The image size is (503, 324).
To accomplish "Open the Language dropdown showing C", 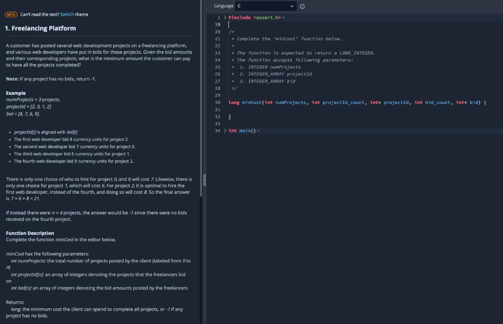I will tap(265, 6).
